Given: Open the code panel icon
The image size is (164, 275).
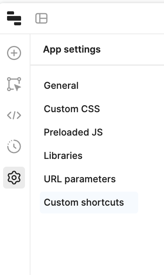Looking at the screenshot, I should click(x=14, y=115).
